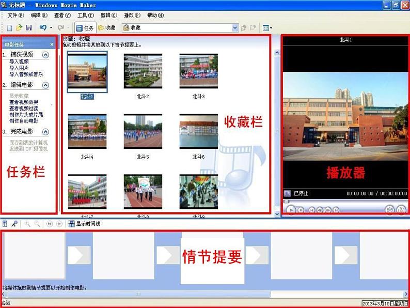
Task: Create a new project with the blank page icon
Action: click(x=9, y=28)
